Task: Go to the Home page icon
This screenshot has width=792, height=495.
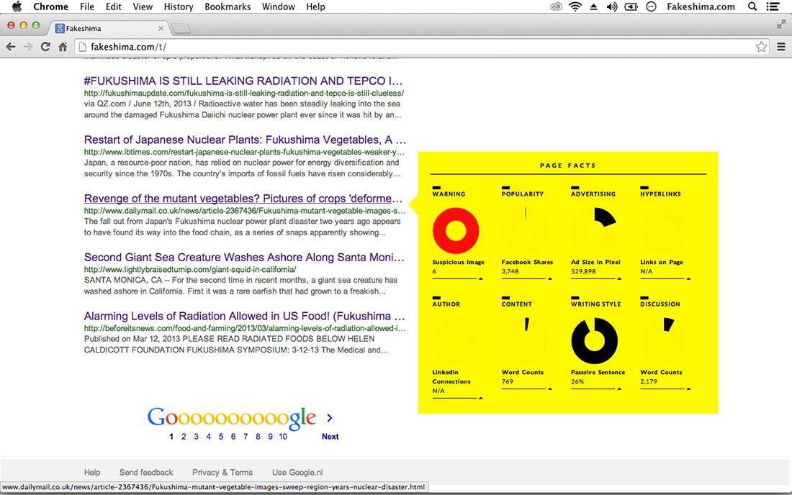Action: click(63, 47)
